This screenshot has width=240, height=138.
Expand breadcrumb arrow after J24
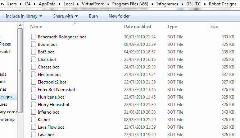35,4
